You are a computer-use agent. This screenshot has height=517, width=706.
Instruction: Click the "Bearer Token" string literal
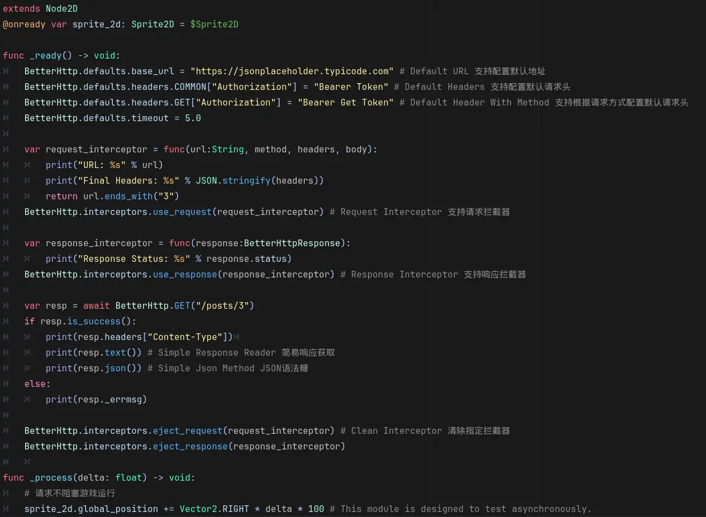point(351,87)
